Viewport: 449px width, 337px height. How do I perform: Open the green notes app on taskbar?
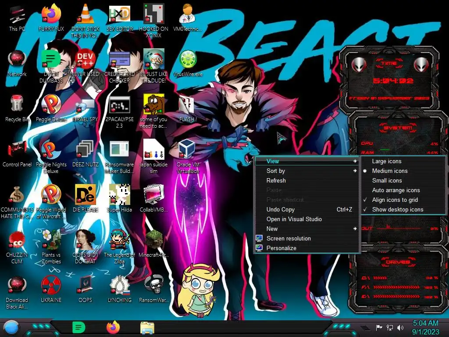coord(79,327)
